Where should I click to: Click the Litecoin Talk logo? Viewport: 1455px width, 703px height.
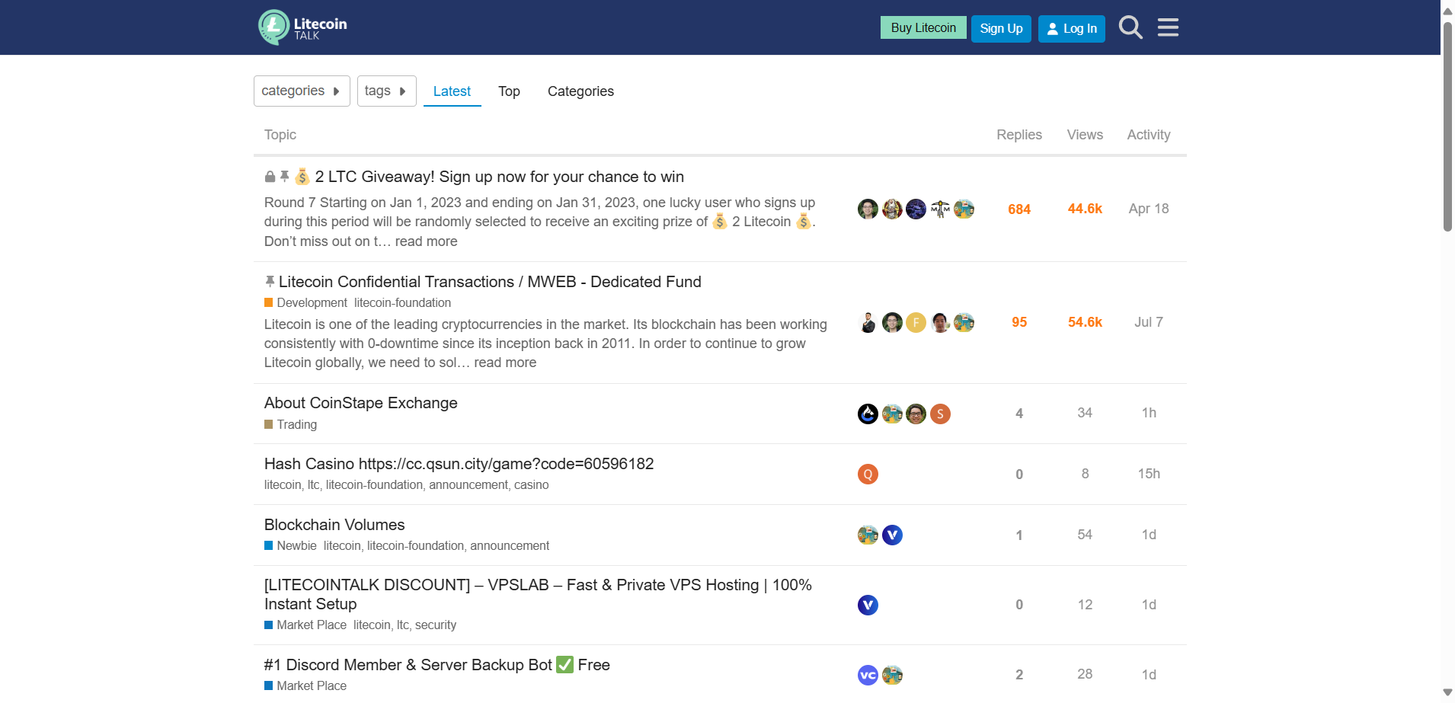click(x=302, y=27)
